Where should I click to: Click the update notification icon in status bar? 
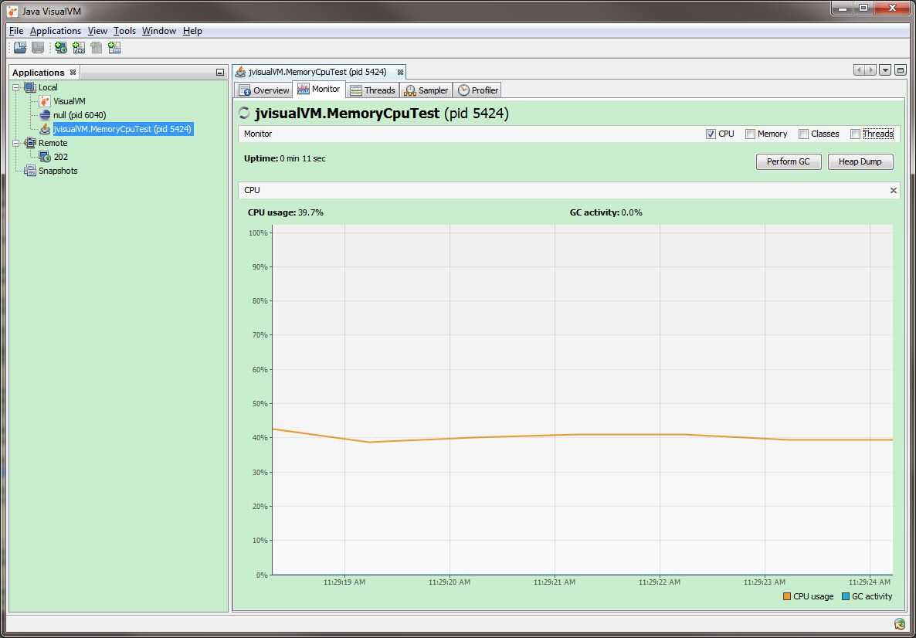(x=900, y=624)
